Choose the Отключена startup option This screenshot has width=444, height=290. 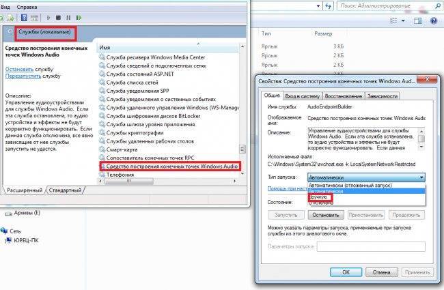pyautogui.click(x=366, y=203)
